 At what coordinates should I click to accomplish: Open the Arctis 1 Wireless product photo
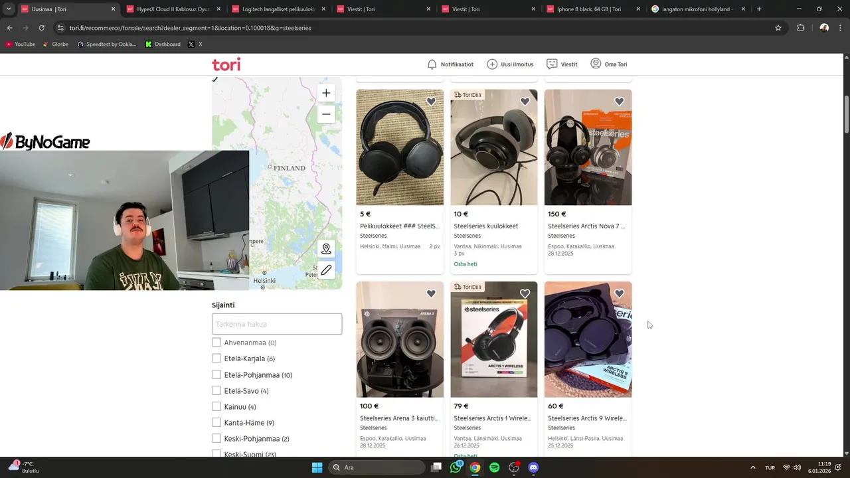[x=494, y=339]
